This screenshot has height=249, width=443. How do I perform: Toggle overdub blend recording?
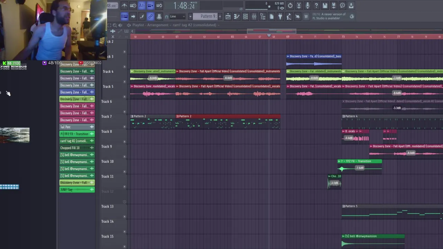(x=150, y=6)
